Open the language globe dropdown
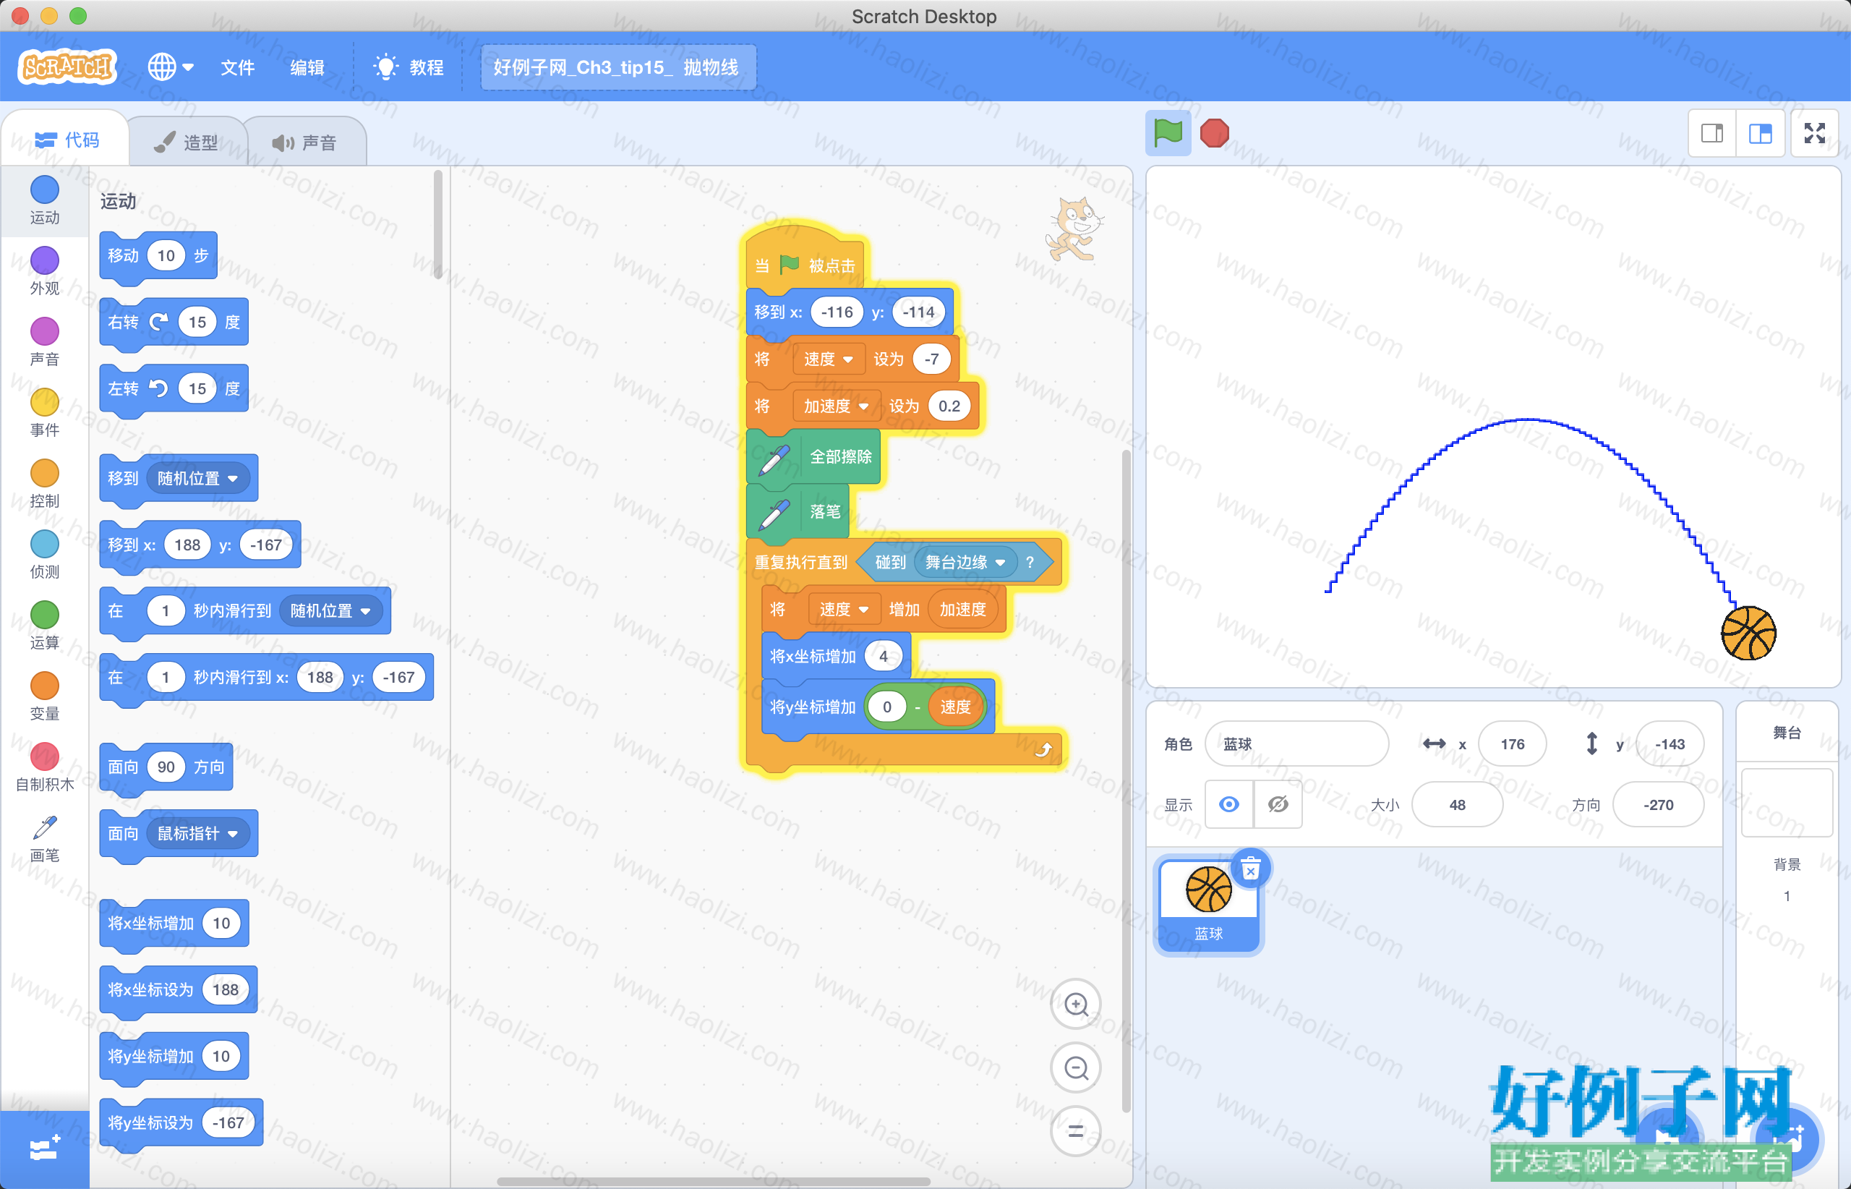The image size is (1851, 1189). [x=171, y=67]
